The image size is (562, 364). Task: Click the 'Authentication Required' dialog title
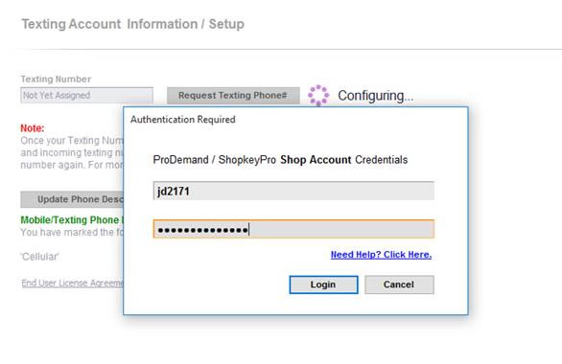pos(183,120)
